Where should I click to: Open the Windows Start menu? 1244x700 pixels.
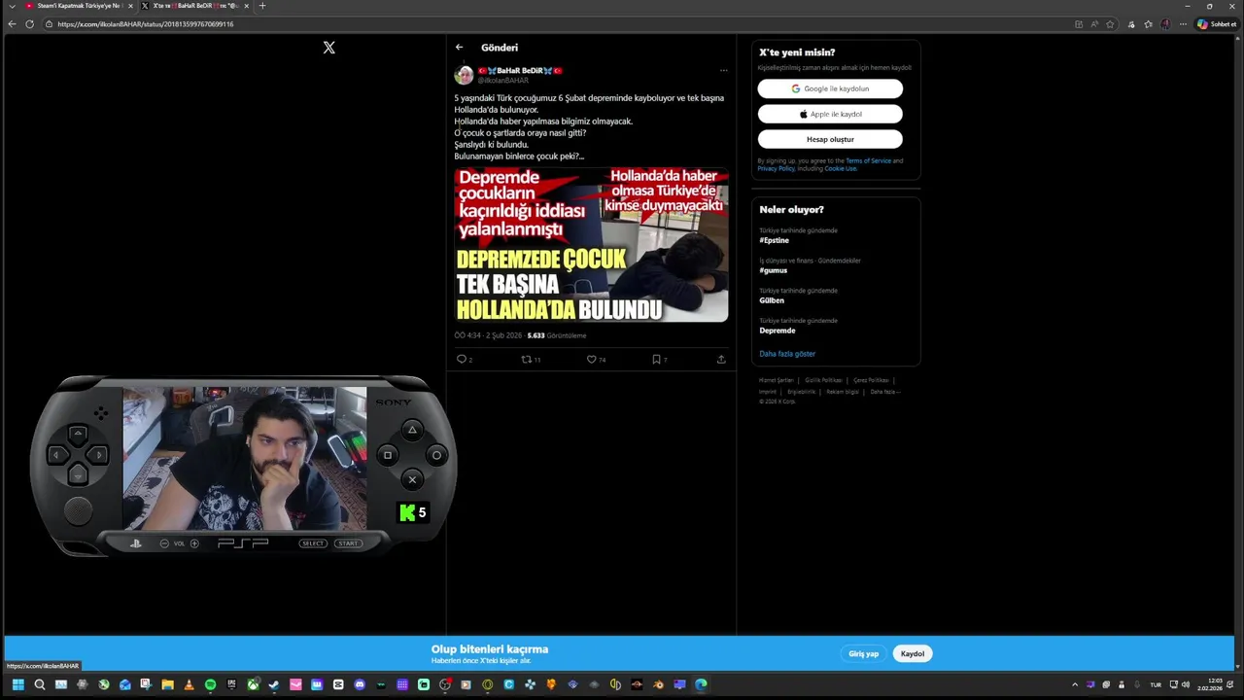(17, 684)
